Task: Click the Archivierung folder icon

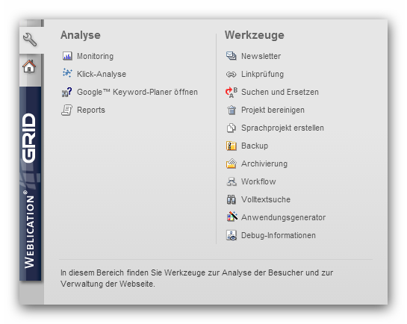Action: (232, 163)
